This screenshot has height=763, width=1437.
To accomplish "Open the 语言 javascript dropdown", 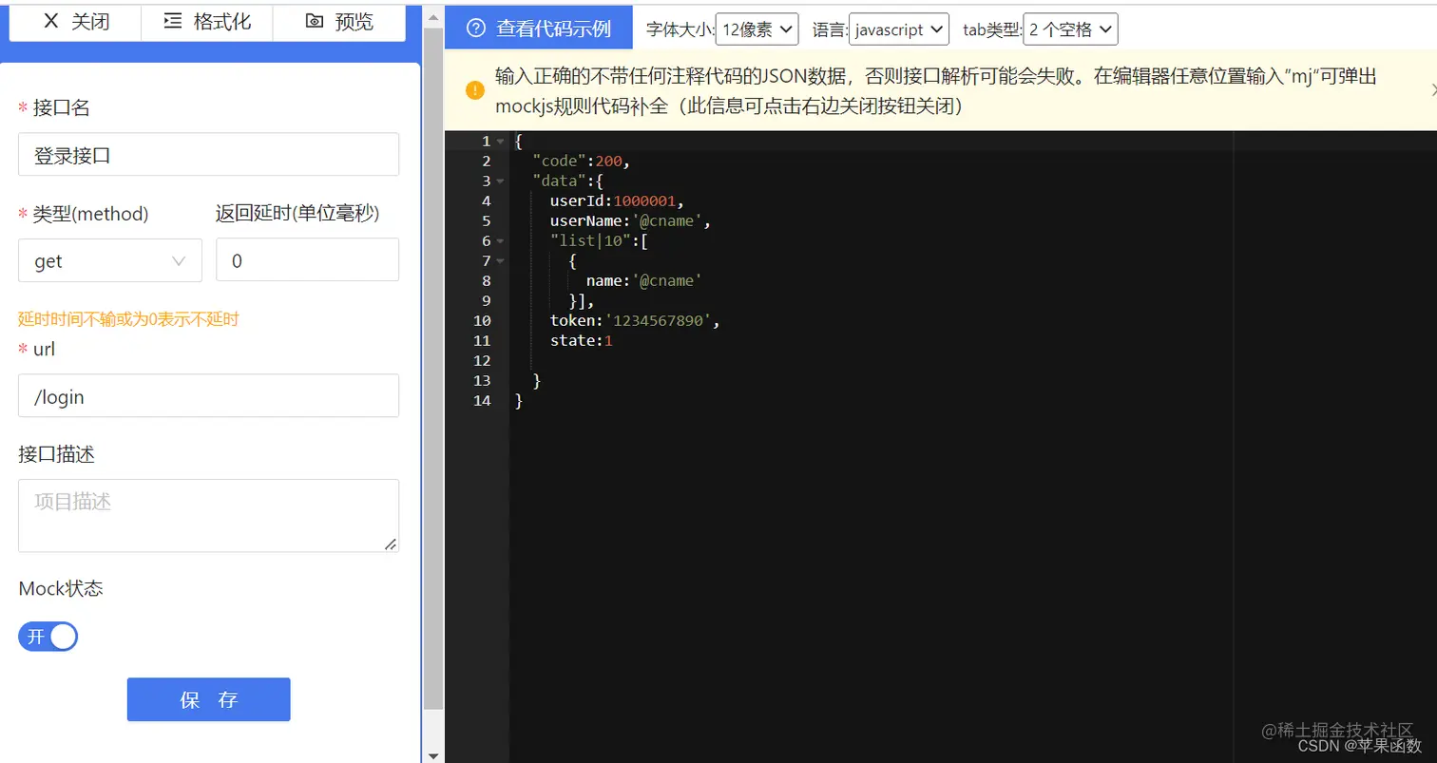I will tap(899, 29).
